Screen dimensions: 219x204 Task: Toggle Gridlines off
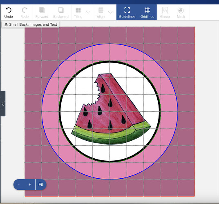147,12
